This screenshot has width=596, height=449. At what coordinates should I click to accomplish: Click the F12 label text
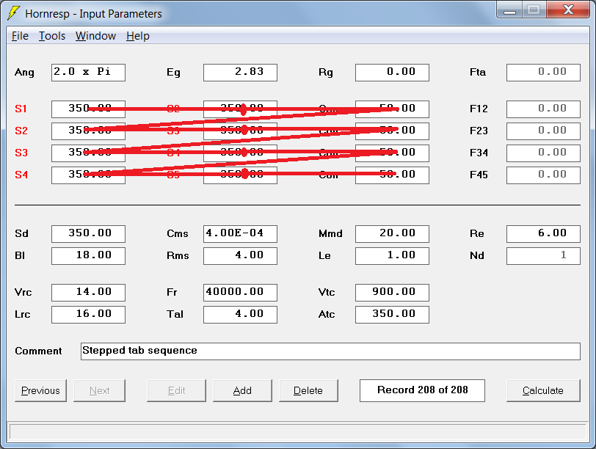tap(479, 109)
